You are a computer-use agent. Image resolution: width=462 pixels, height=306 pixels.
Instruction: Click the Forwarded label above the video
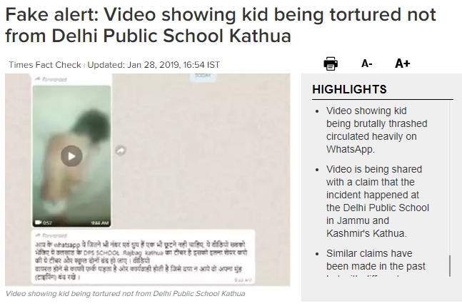coord(51,79)
